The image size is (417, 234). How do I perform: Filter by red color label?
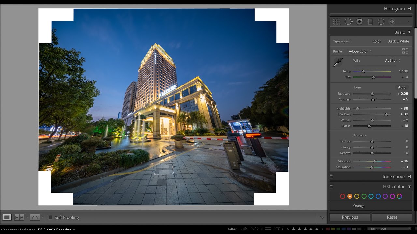coord(328,229)
